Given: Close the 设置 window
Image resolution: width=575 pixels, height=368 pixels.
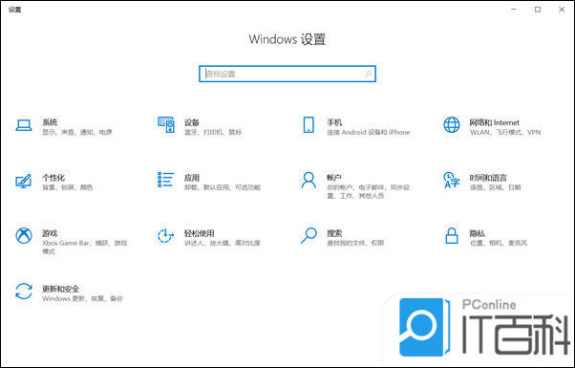Looking at the screenshot, I should point(562,10).
